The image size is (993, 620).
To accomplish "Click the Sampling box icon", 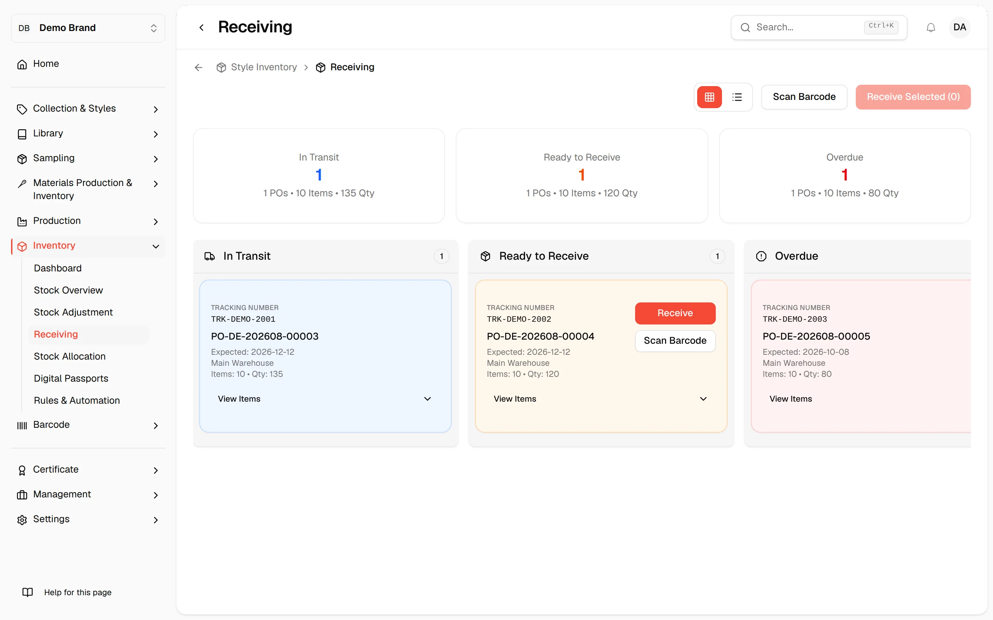I will [x=22, y=159].
